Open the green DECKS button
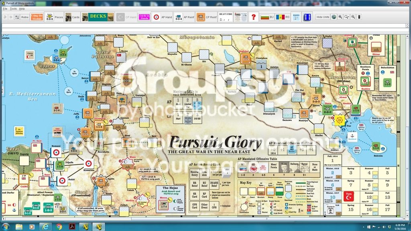Image resolution: width=411 pixels, height=231 pixels. tap(98, 17)
